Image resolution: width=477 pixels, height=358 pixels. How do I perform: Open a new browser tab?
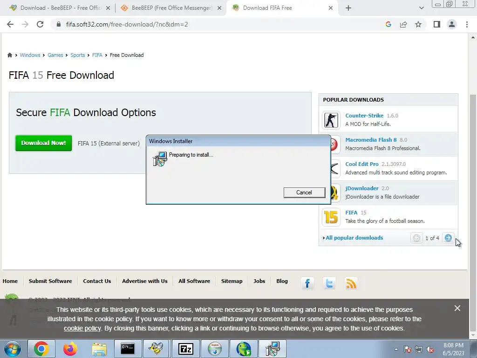pyautogui.click(x=348, y=8)
